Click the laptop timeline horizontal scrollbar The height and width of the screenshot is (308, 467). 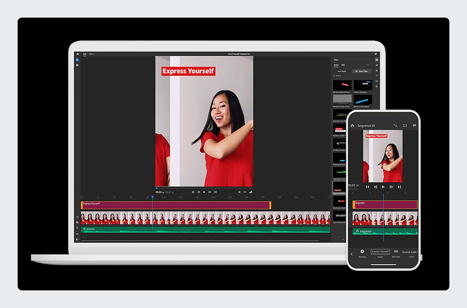[x=200, y=240]
